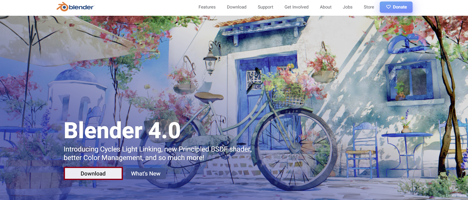The width and height of the screenshot is (468, 200).
Task: Click the "Blender 4.0" headline text
Action: click(x=122, y=130)
